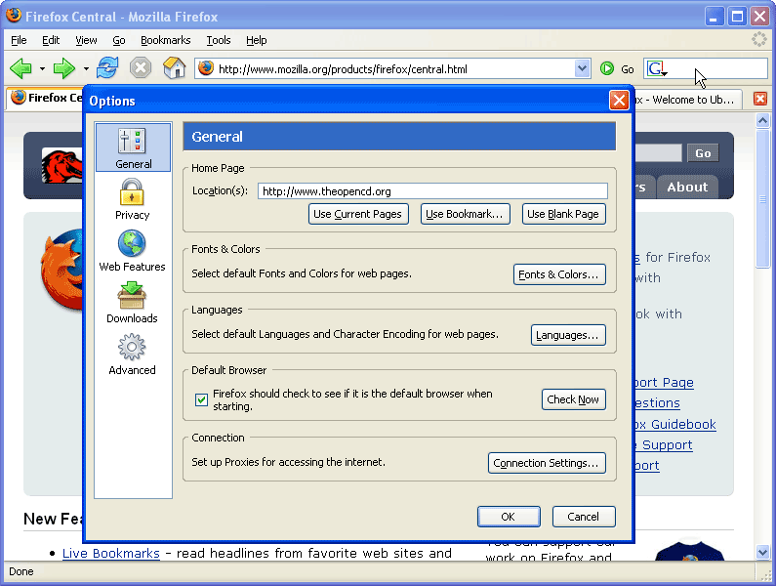Click the home page Location(s) field
Viewport: 776px width, 586px height.
tap(431, 191)
